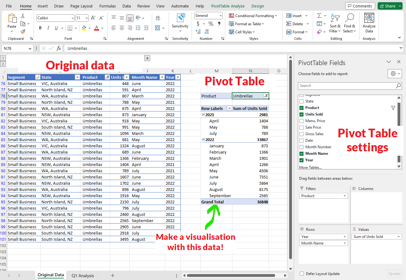Open the Q1 Analysis sheet tab

(83, 276)
